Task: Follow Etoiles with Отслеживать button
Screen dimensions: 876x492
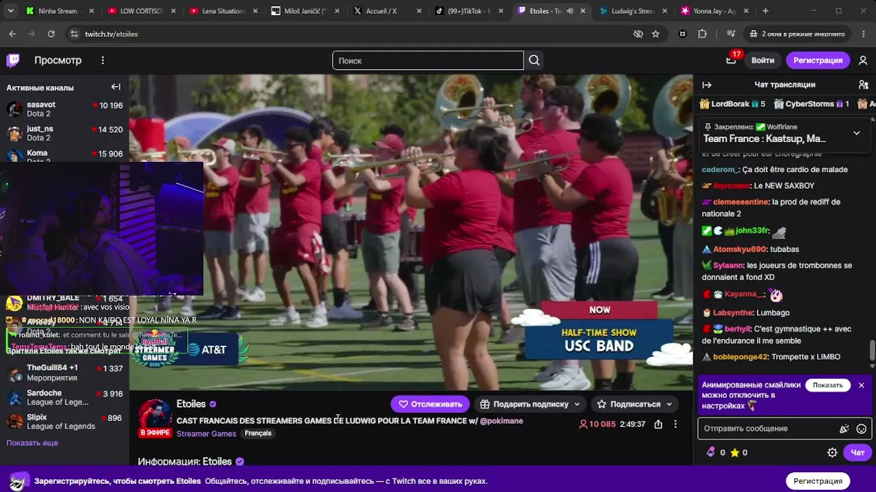Action: point(430,405)
